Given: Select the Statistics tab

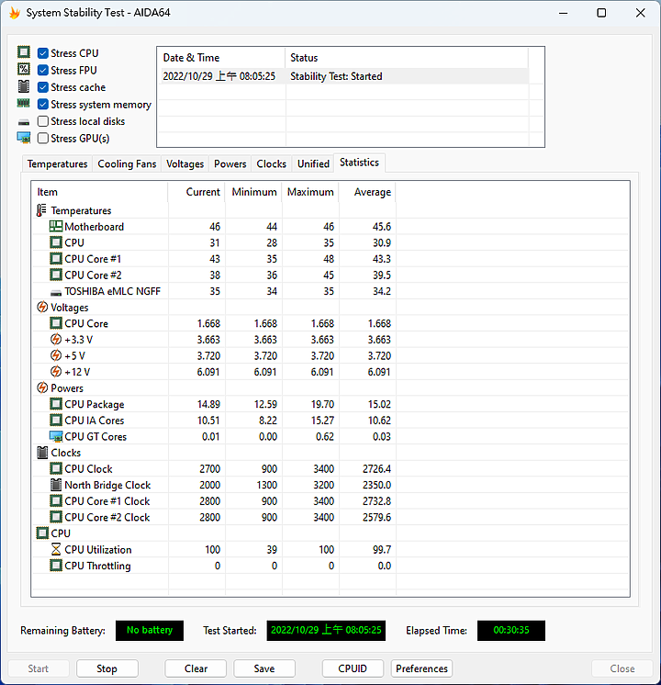Looking at the screenshot, I should (359, 163).
